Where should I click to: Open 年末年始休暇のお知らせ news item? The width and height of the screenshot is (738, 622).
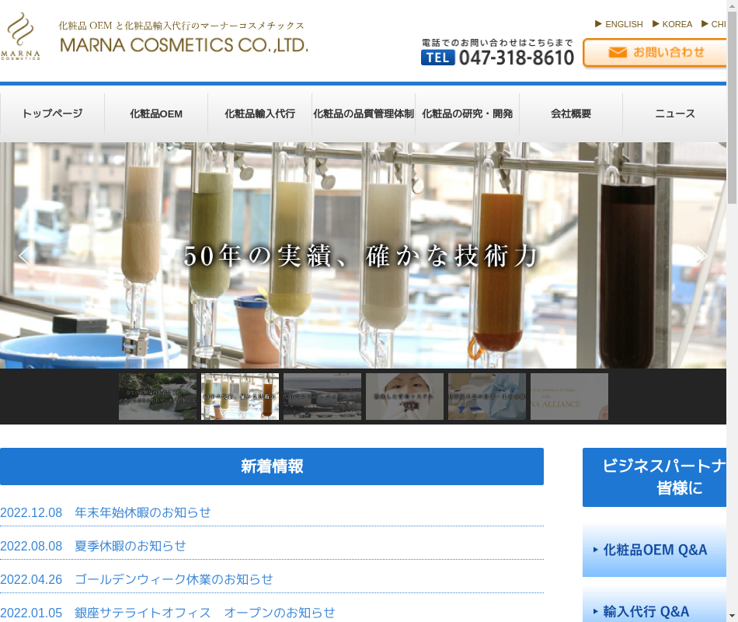click(143, 512)
